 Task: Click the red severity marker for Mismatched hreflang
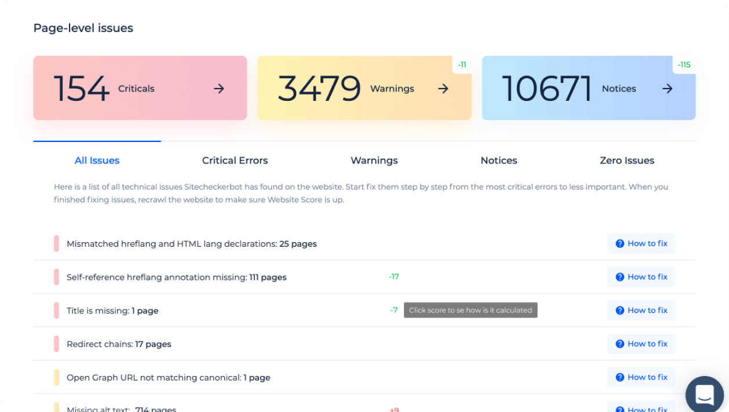(56, 244)
